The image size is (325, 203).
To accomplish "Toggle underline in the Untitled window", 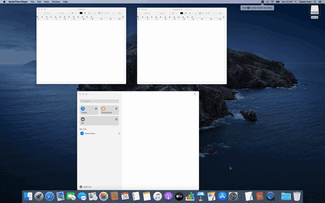I will (x=95, y=13).
